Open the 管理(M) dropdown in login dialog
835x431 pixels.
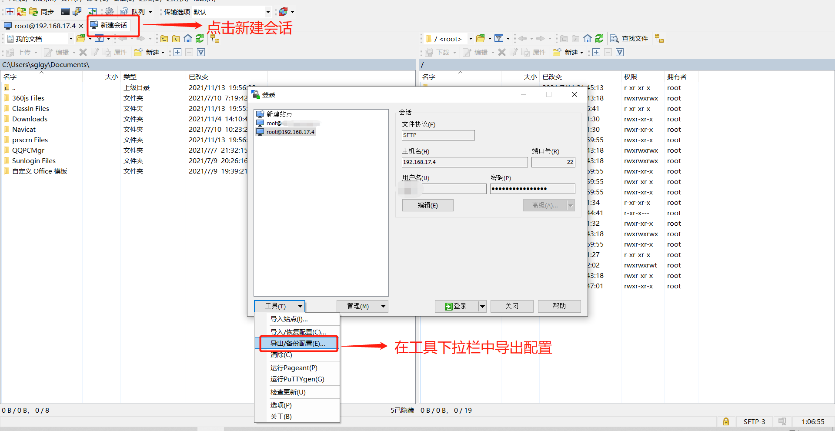(362, 306)
